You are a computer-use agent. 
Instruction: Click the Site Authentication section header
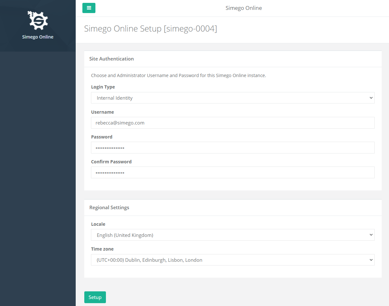click(112, 59)
